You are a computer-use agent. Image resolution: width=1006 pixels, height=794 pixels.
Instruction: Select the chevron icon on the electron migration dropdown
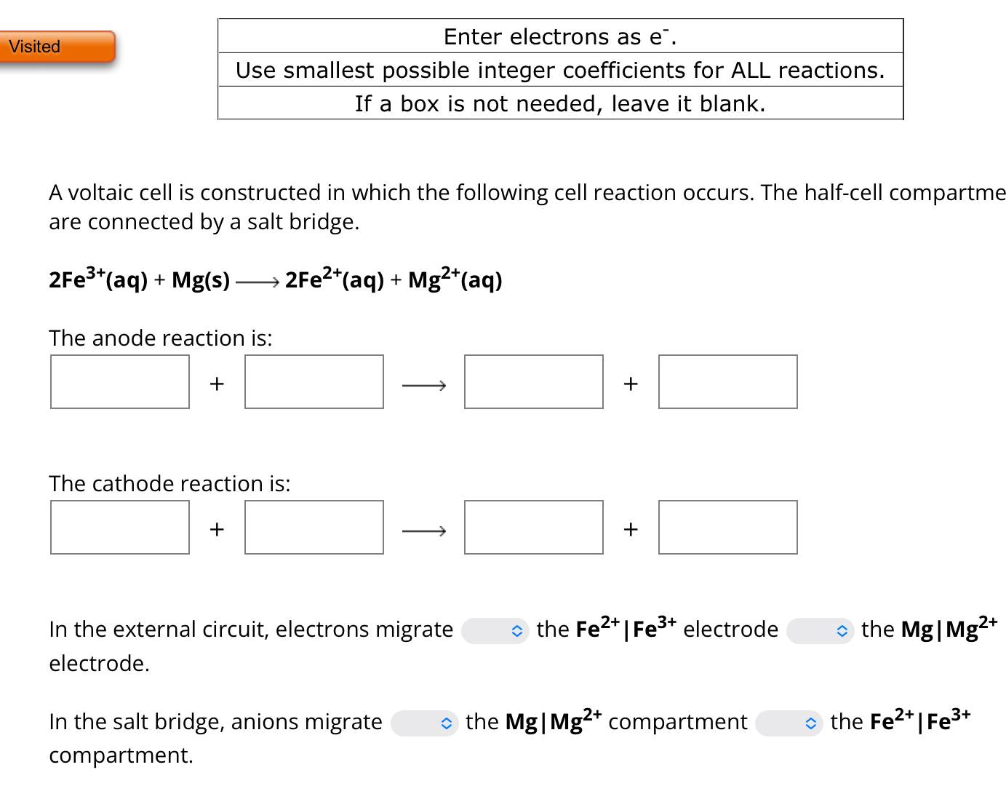tap(516, 631)
